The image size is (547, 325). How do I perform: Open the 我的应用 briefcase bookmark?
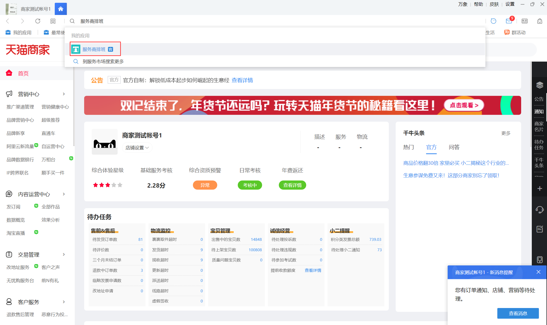coord(19,32)
